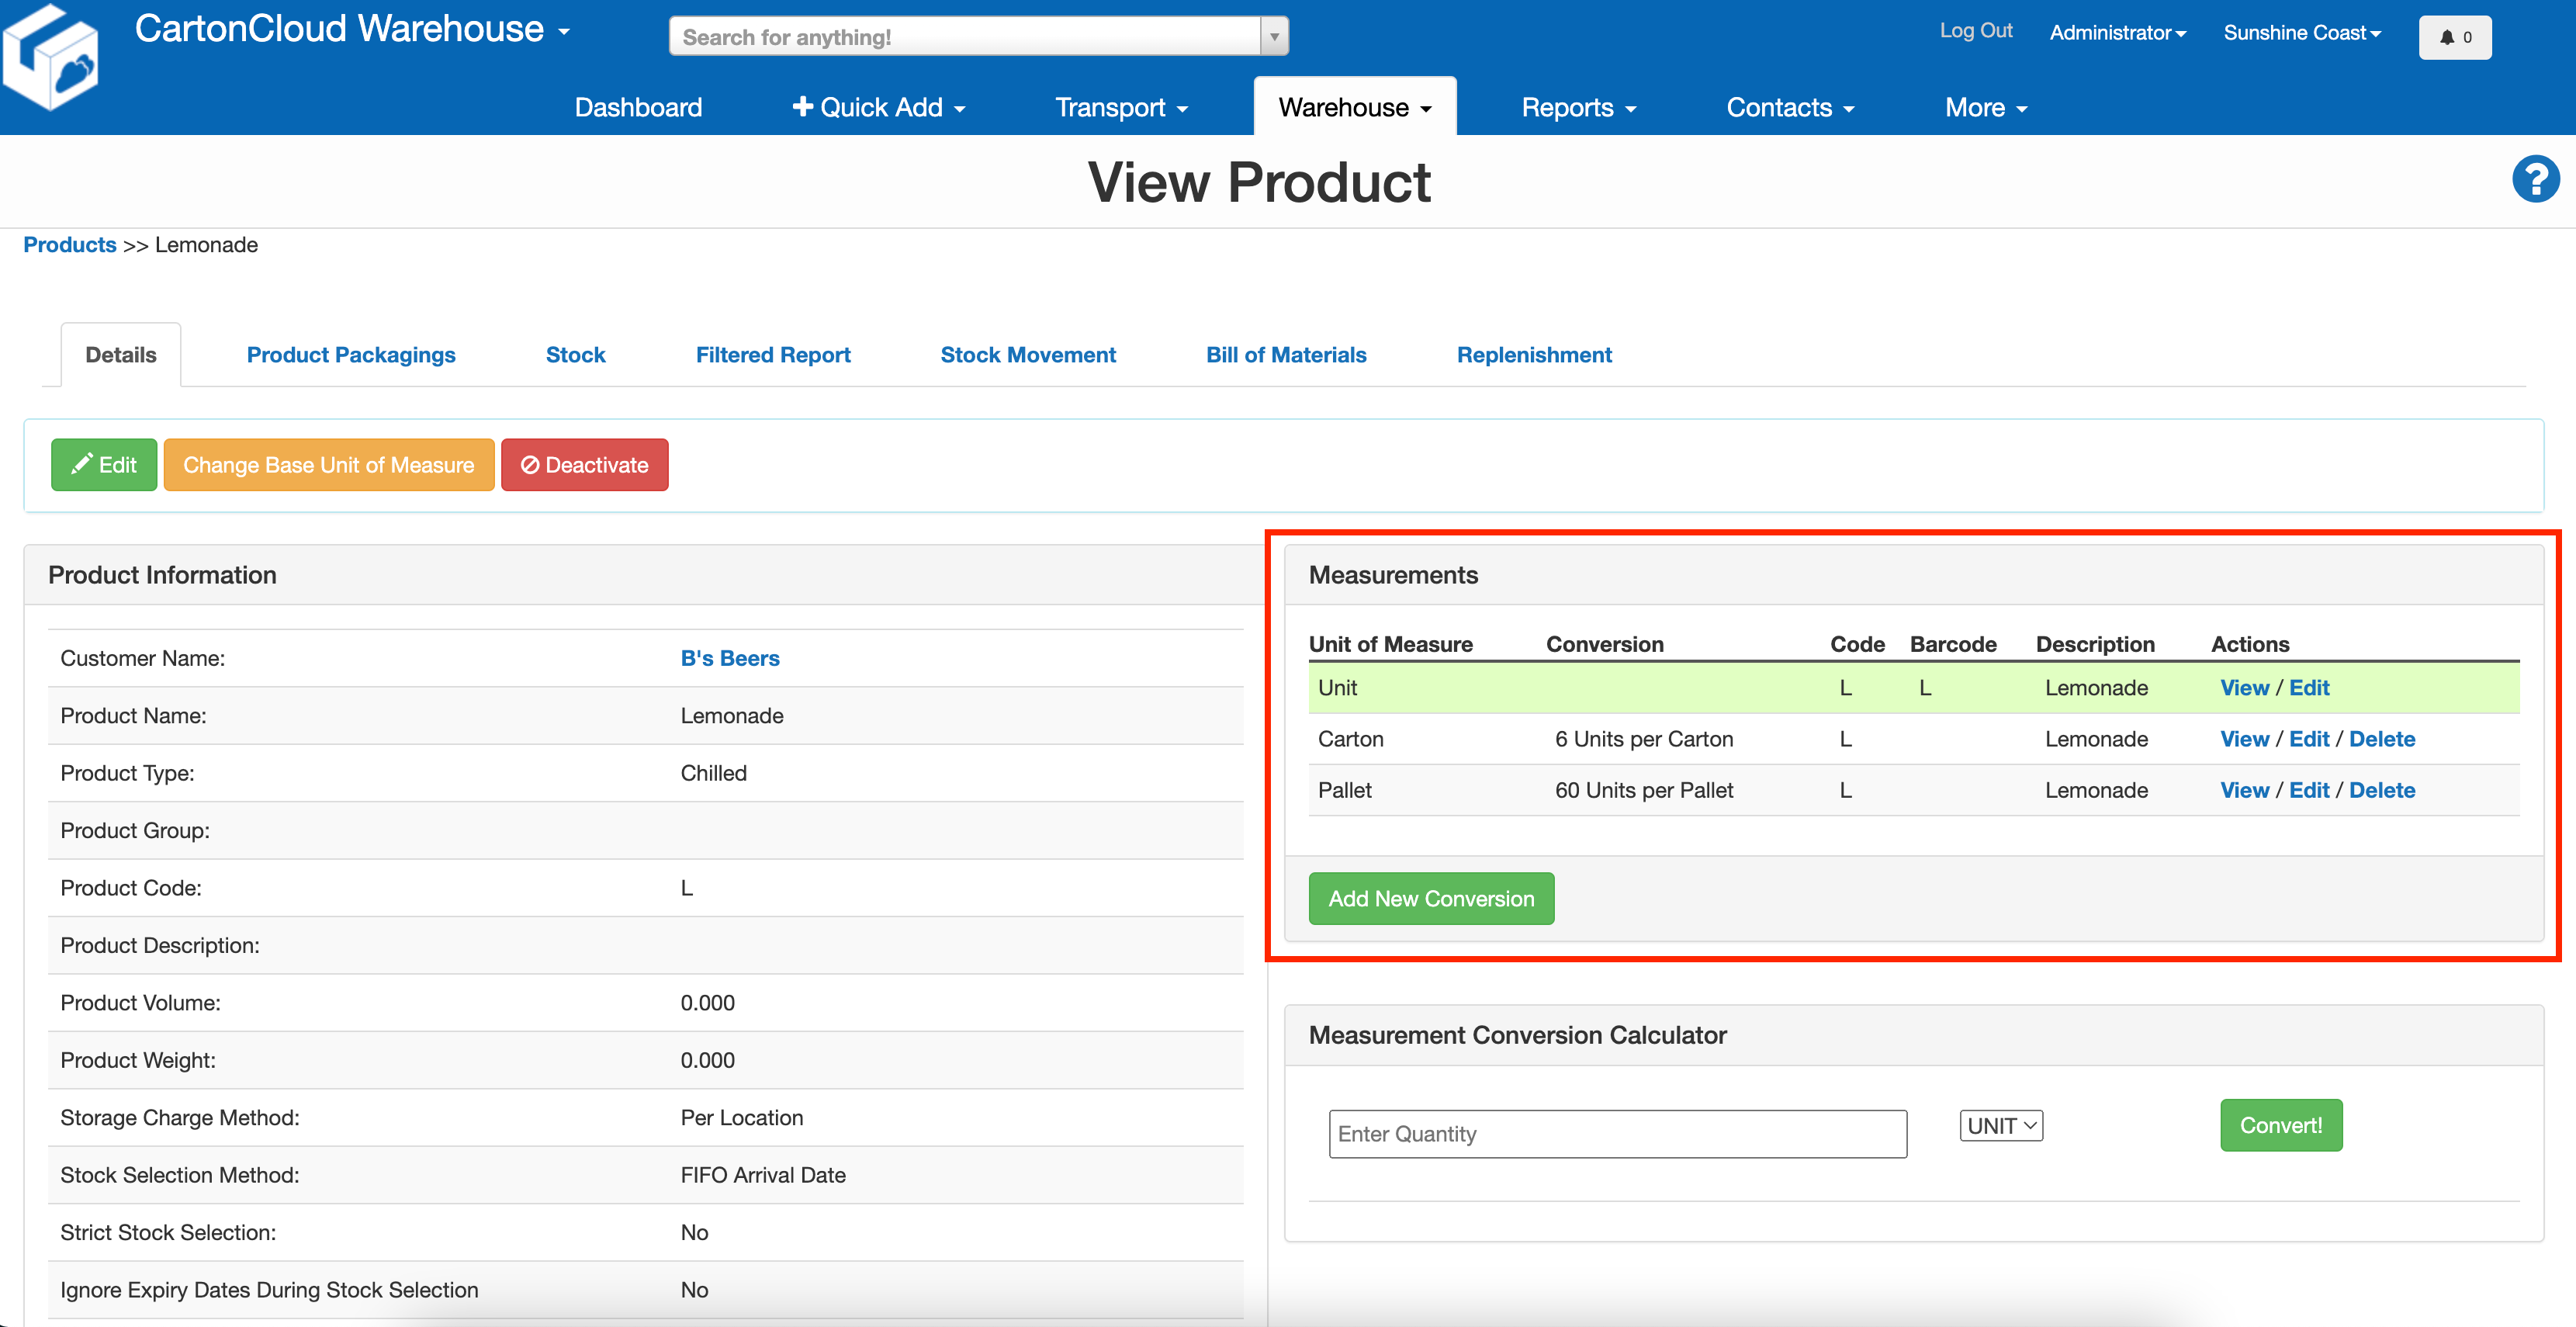Switch to the Product Packagings tab

(x=351, y=355)
